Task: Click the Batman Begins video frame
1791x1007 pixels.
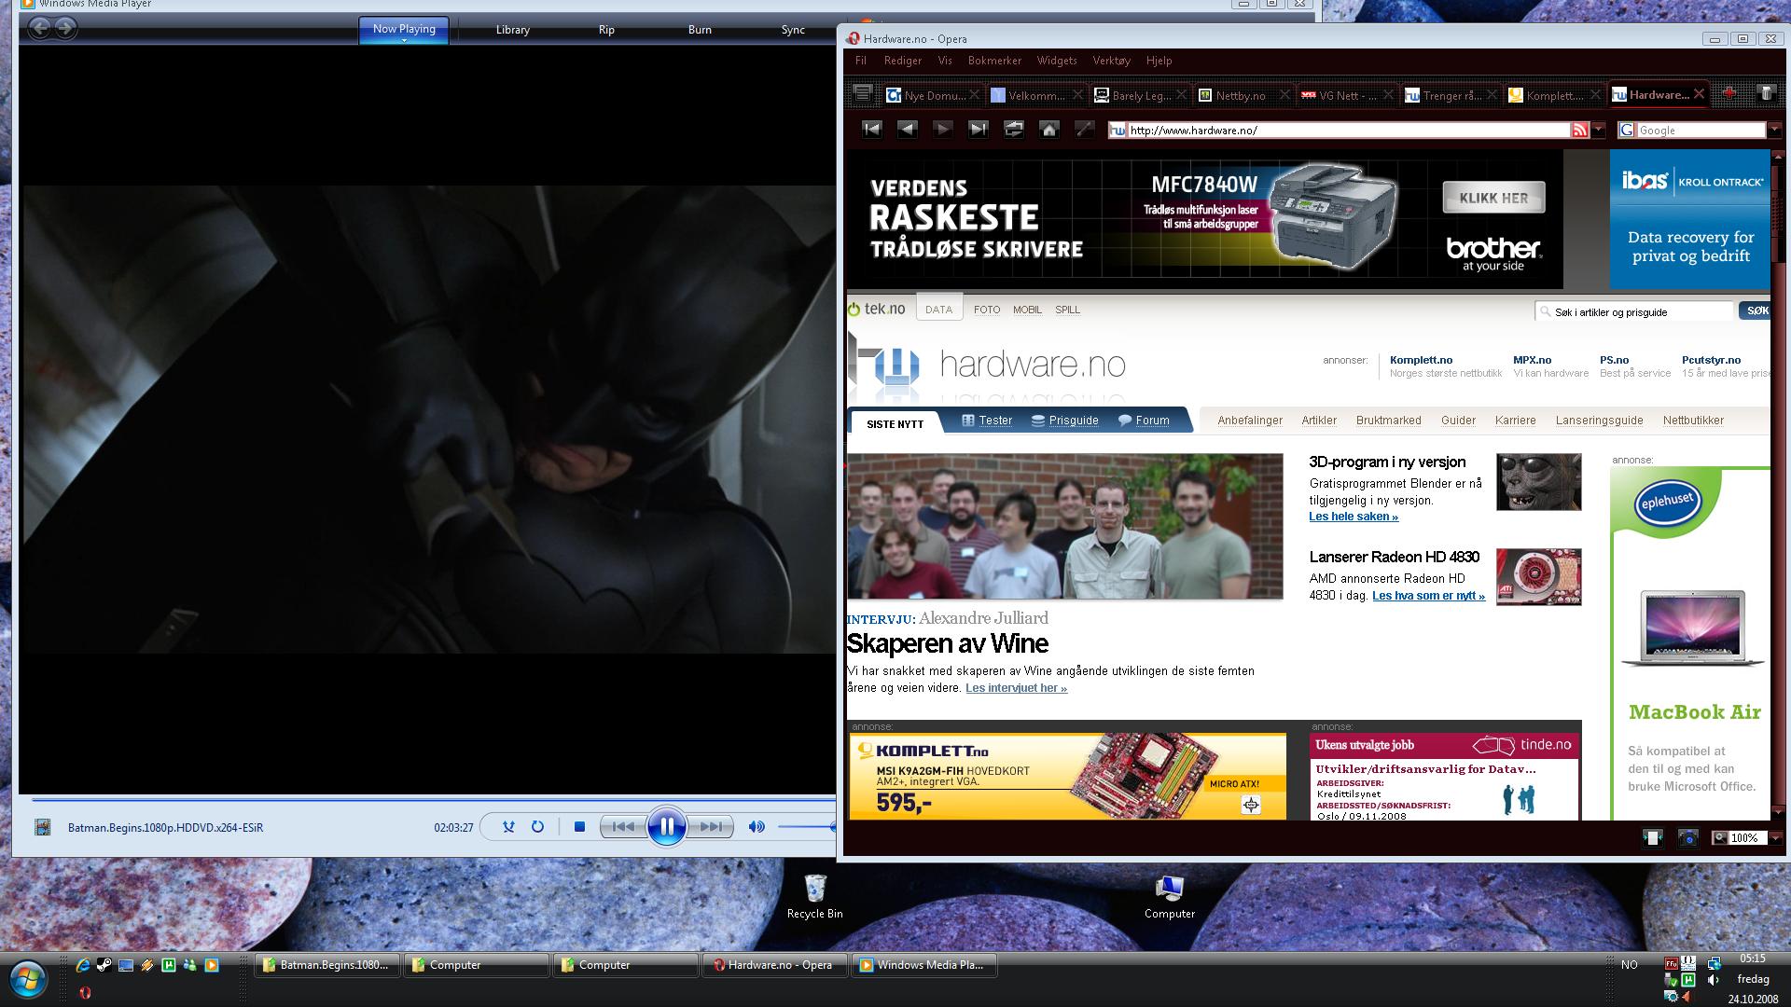Action: 429,420
